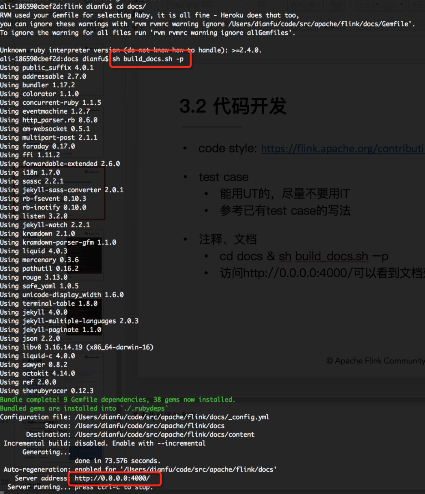Viewport: 425px width, 494px height.
Task: Click line 'Using listen 3.2.0'
Action: [x=34, y=216]
